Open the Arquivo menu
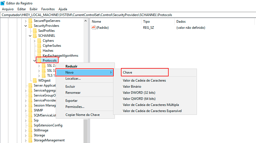This screenshot has width=256, height=143. click(8, 9)
